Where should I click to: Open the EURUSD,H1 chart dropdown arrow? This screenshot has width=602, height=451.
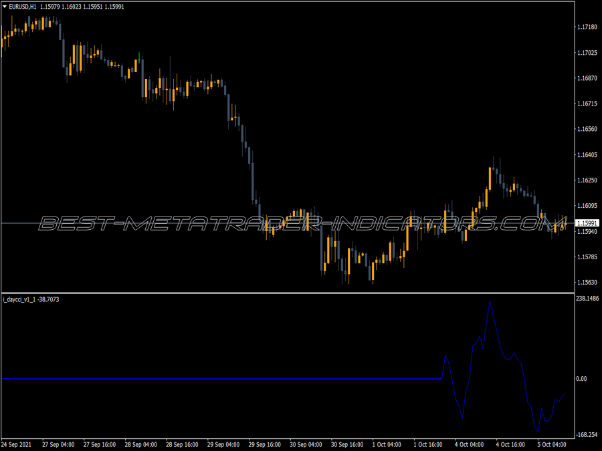tap(5, 7)
